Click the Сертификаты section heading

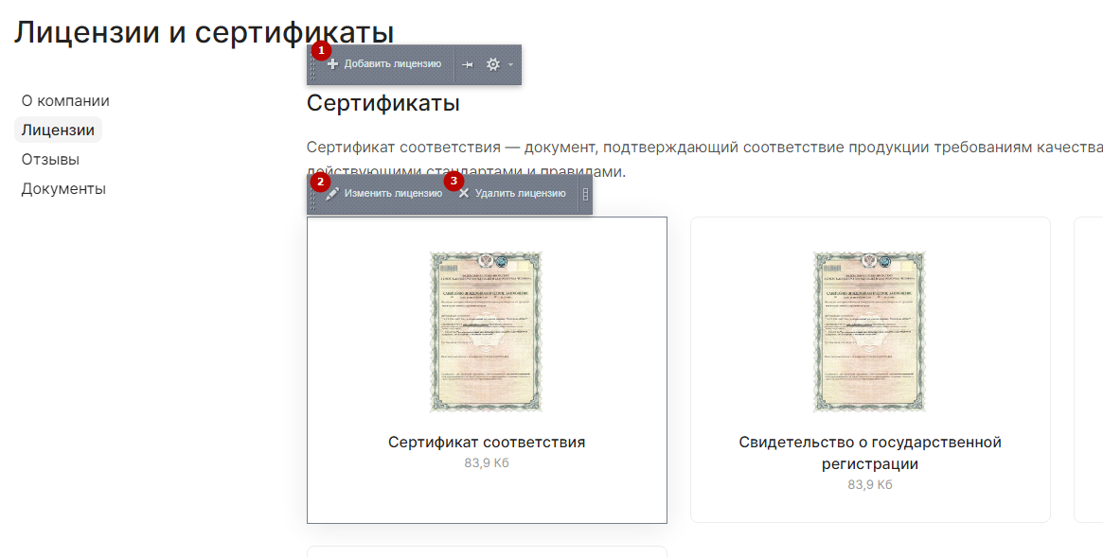383,103
